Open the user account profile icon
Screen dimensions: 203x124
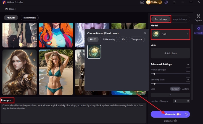coord(166,2)
